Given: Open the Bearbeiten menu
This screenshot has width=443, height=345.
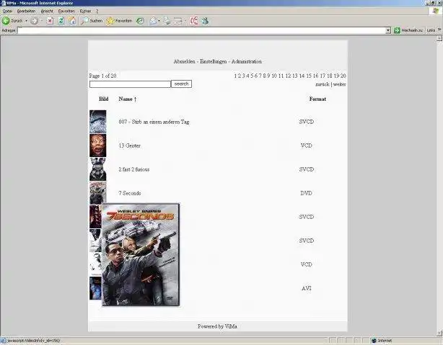Looking at the screenshot, I should (x=26, y=12).
